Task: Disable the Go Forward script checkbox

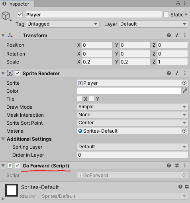Action: (18, 166)
